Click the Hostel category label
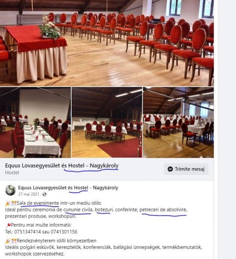This screenshot has width=236, height=259. [12, 173]
